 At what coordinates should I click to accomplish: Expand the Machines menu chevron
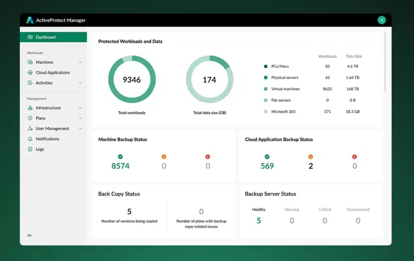pos(80,62)
